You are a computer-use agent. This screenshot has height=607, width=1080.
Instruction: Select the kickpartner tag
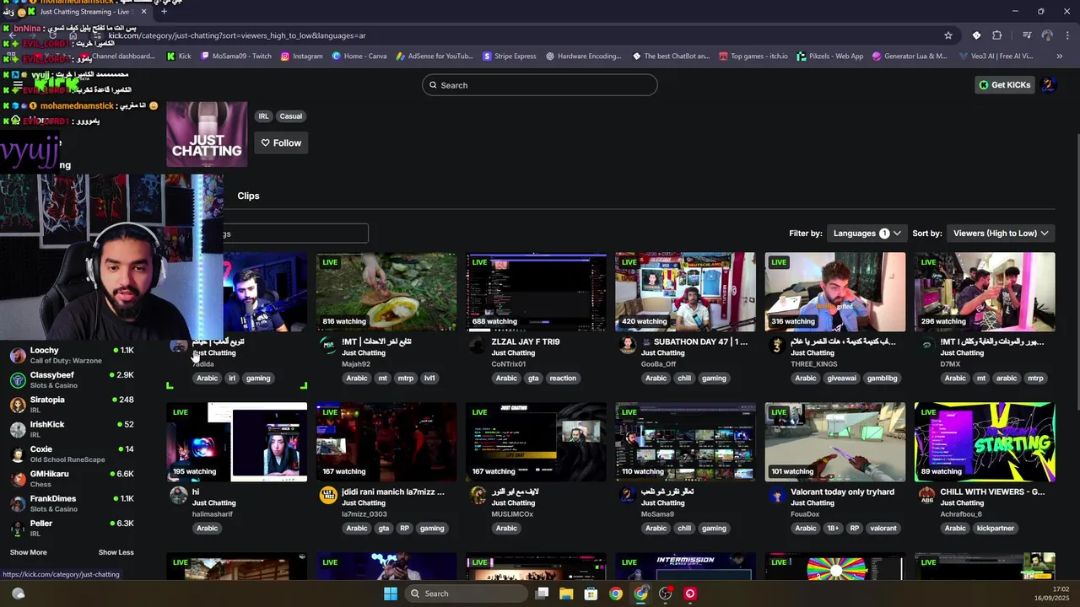tap(996, 529)
